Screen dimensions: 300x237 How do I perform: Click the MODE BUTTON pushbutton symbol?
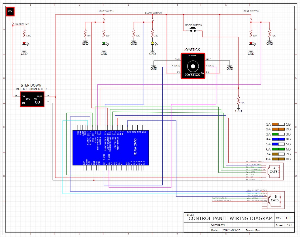(193, 30)
